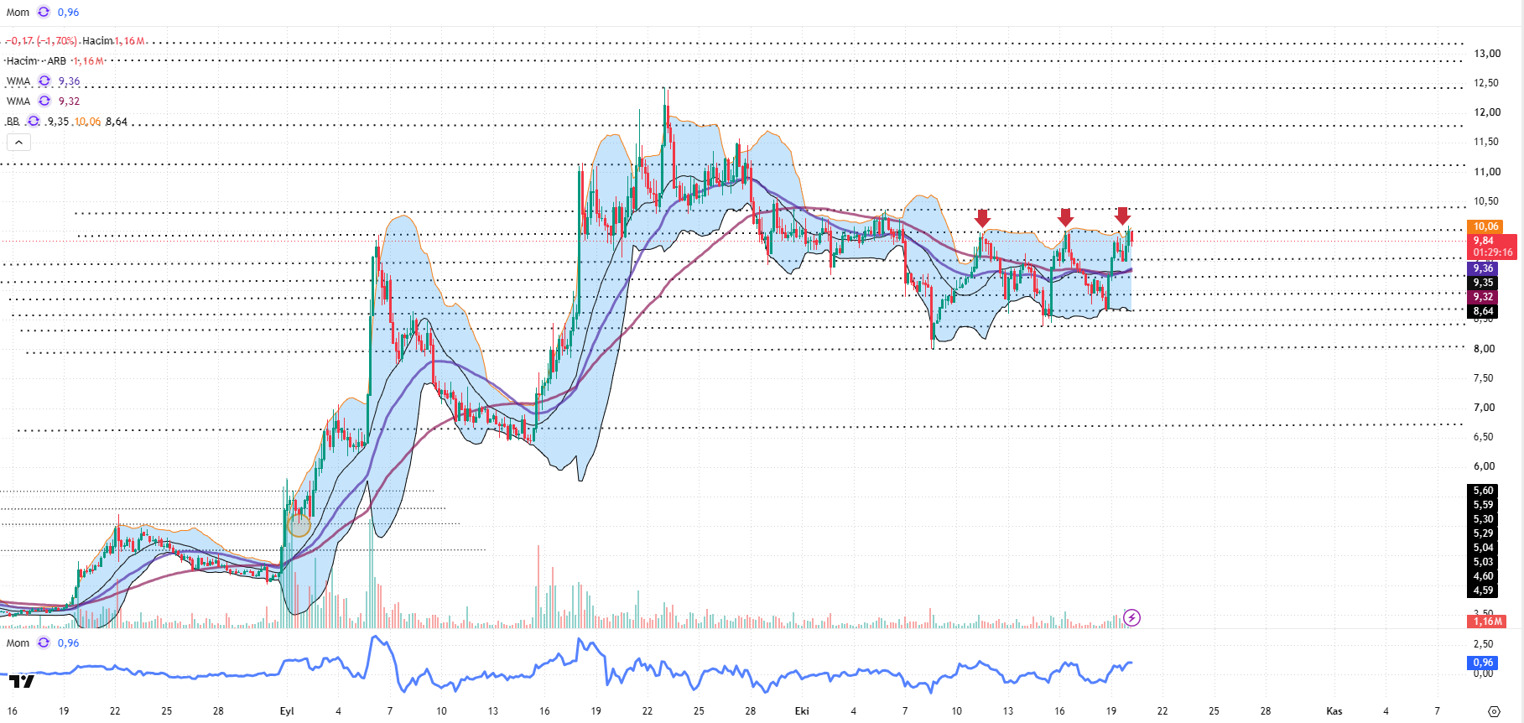Click the orange 10,06 label on the price axis

(1485, 226)
